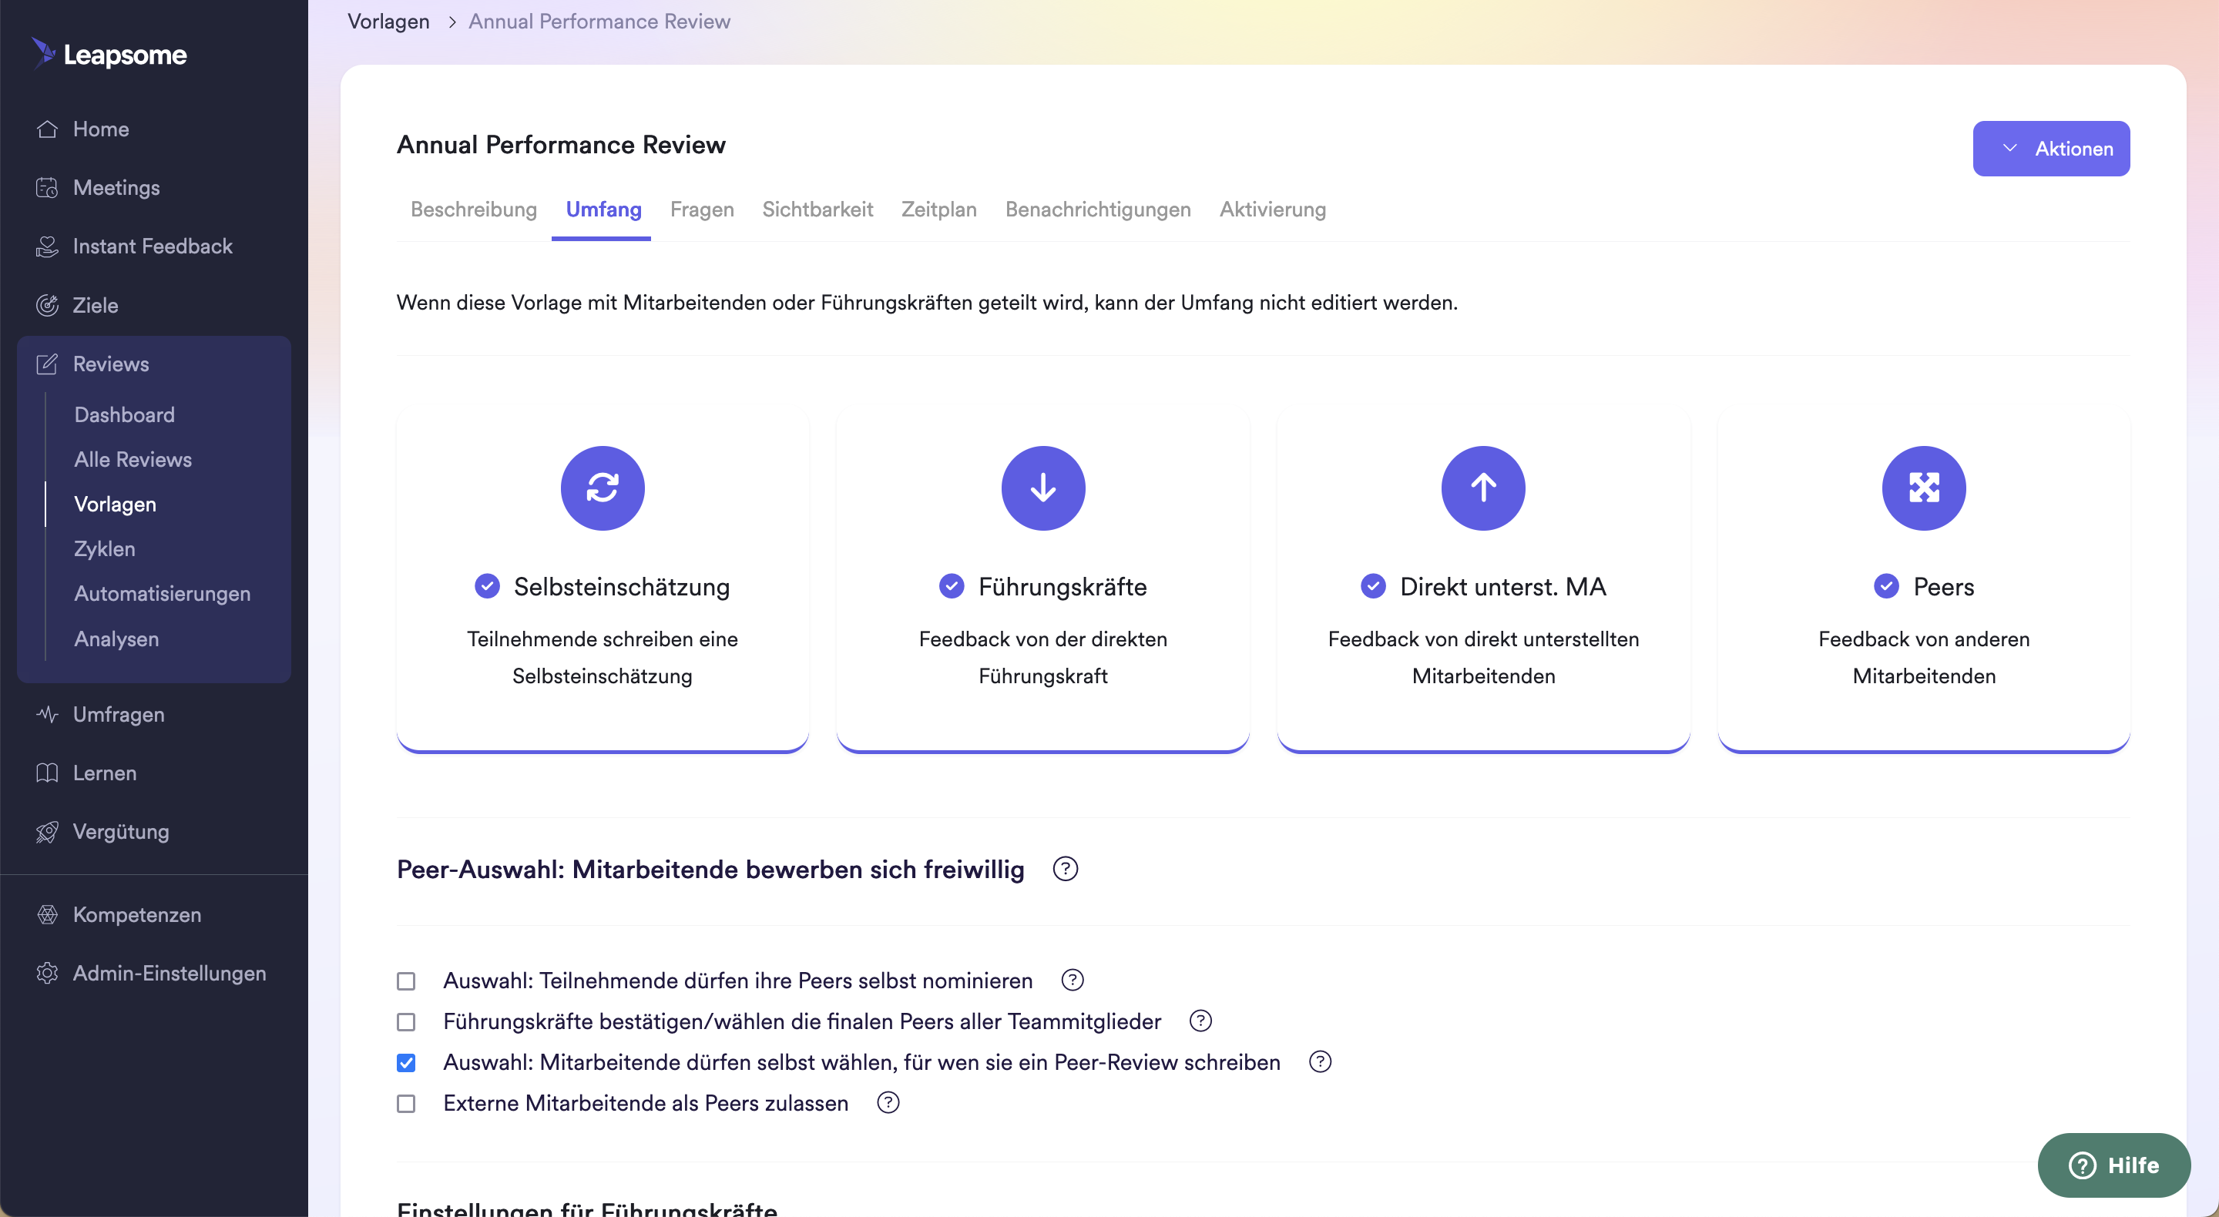
Task: Select the Peers card description text
Action: pyautogui.click(x=1924, y=657)
